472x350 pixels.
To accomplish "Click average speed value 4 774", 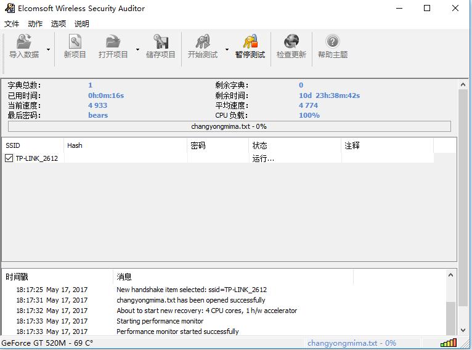I will (308, 105).
